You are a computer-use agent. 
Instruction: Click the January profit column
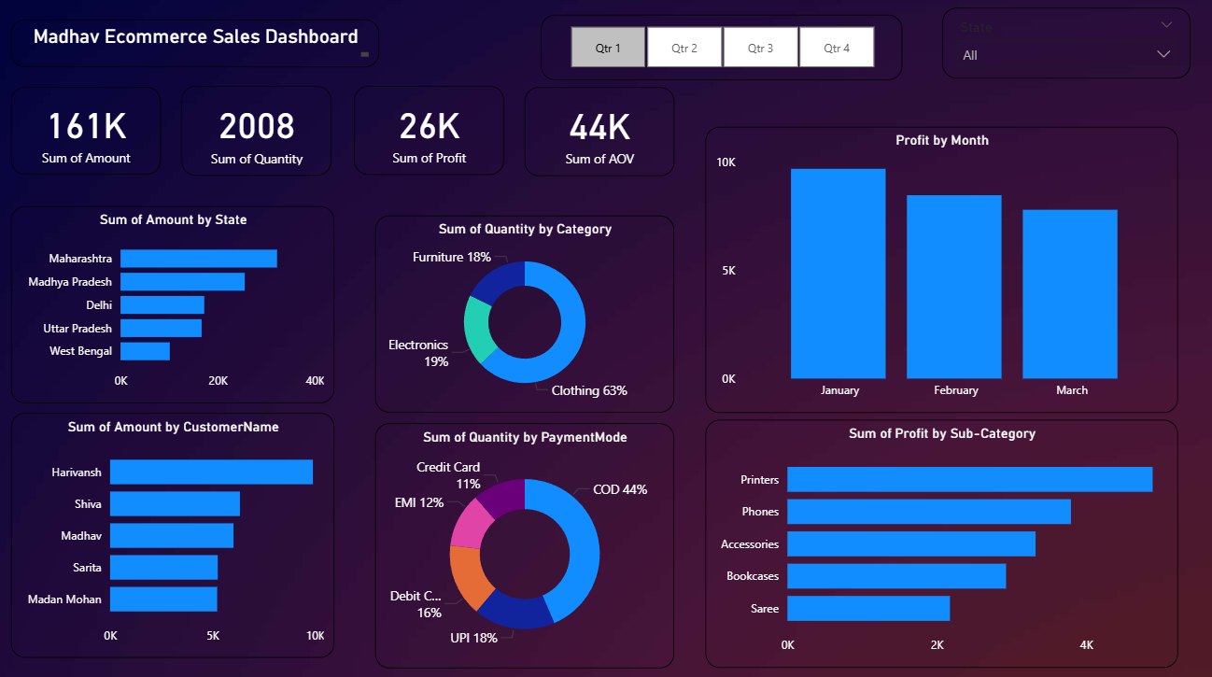point(838,274)
